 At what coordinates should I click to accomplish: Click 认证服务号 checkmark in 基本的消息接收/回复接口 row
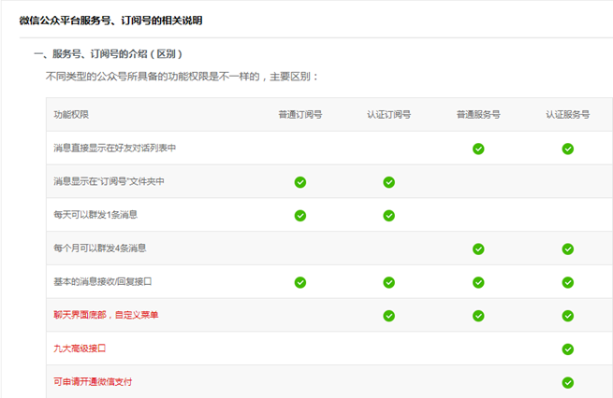pos(568,282)
